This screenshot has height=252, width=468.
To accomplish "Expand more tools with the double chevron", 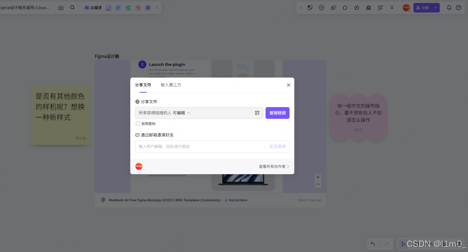I will tap(392, 8).
